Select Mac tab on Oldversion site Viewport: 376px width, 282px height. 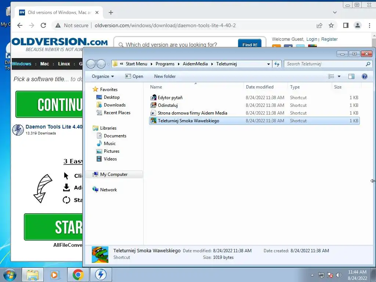coord(44,64)
